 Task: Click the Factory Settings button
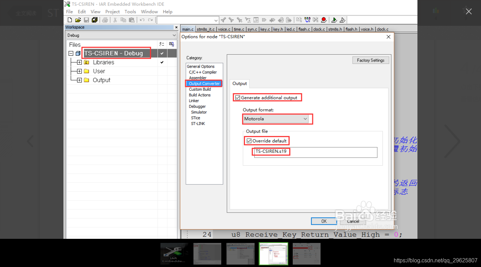pos(371,60)
